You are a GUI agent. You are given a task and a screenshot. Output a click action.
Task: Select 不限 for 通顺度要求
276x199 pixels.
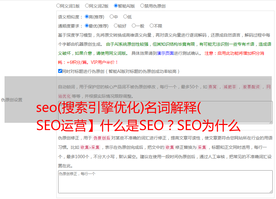pyautogui.click(x=151, y=26)
